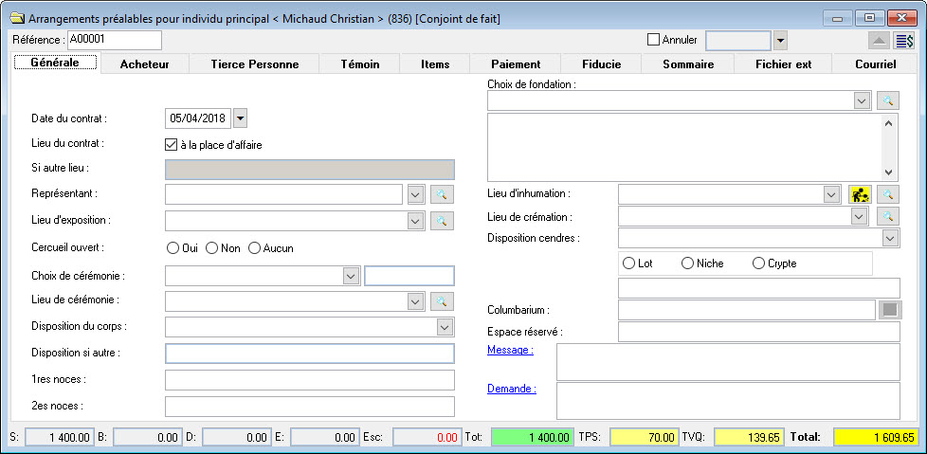Click the yellow icon next to Lieu d'inhumation

[x=860, y=194]
